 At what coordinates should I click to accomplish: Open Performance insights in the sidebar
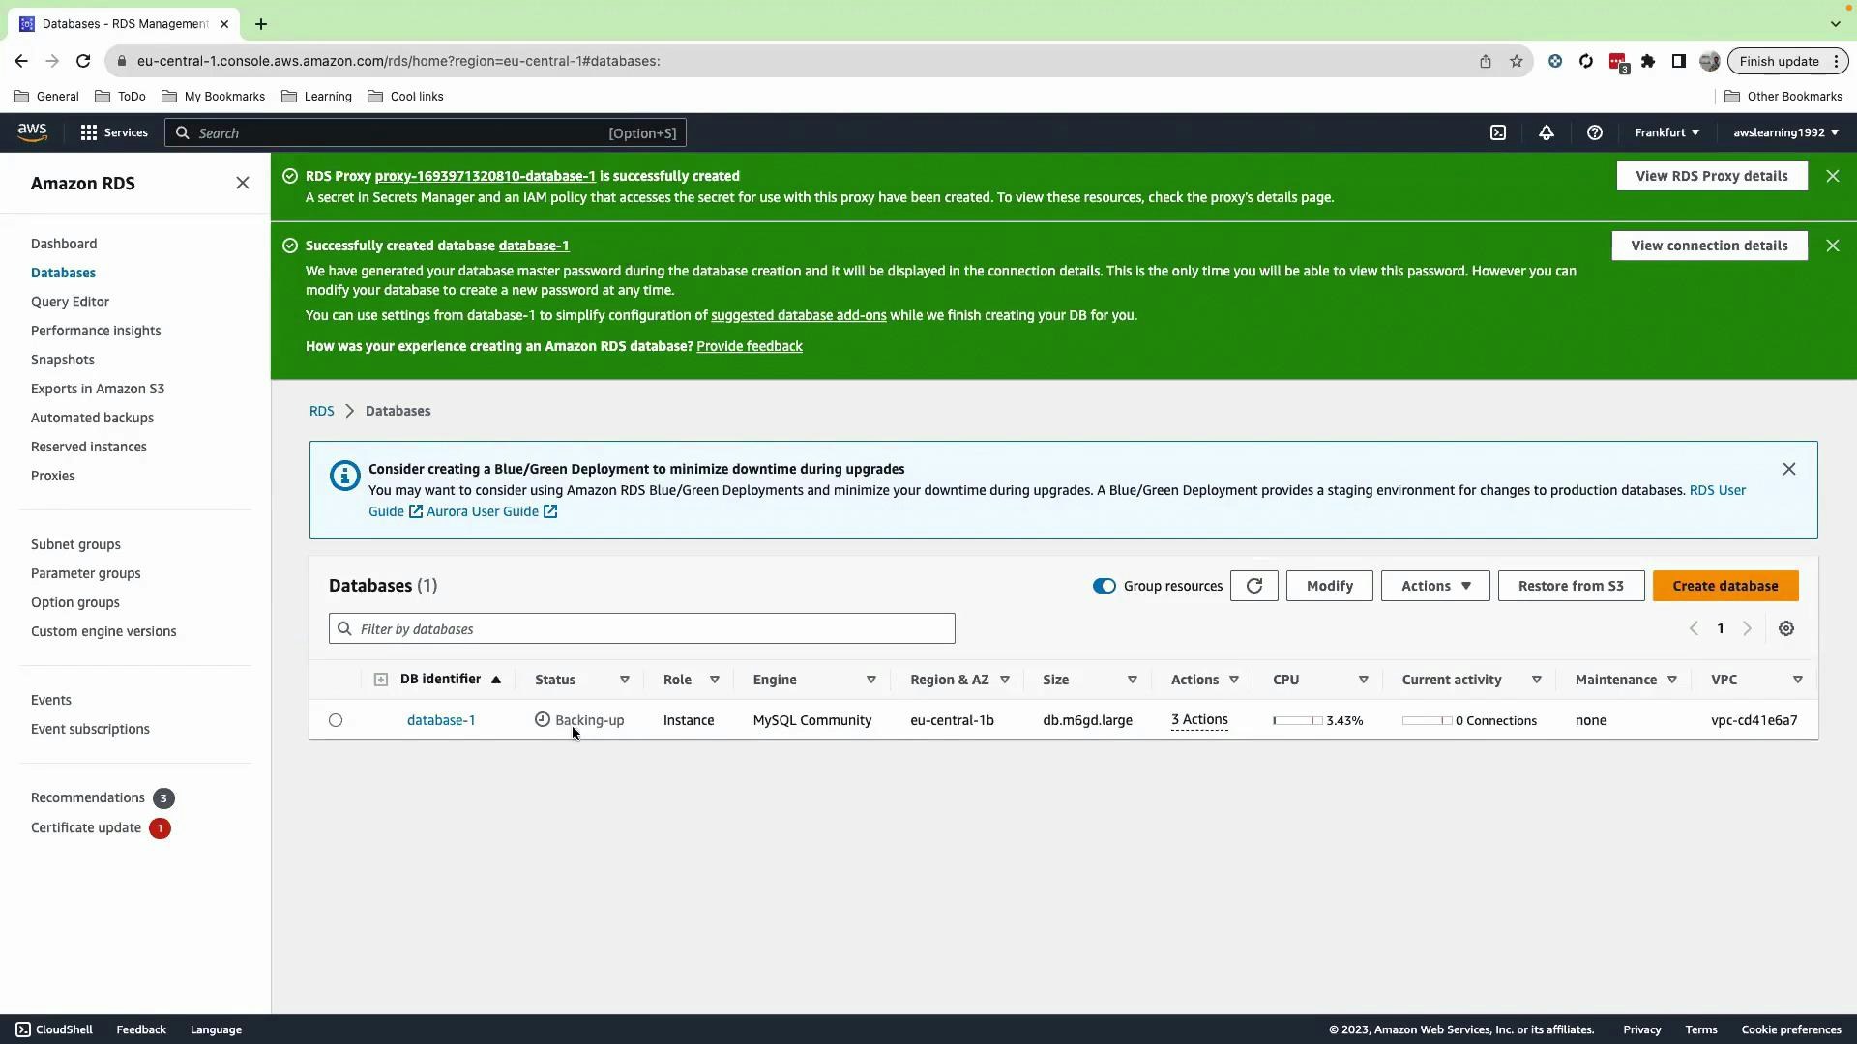click(x=96, y=331)
